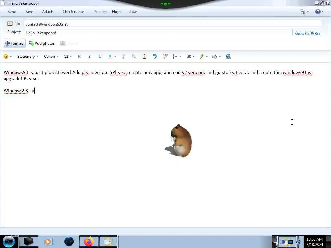This screenshot has height=248, width=331.
Task: Open the Windows Live Mail taskbar icon
Action: point(108,242)
